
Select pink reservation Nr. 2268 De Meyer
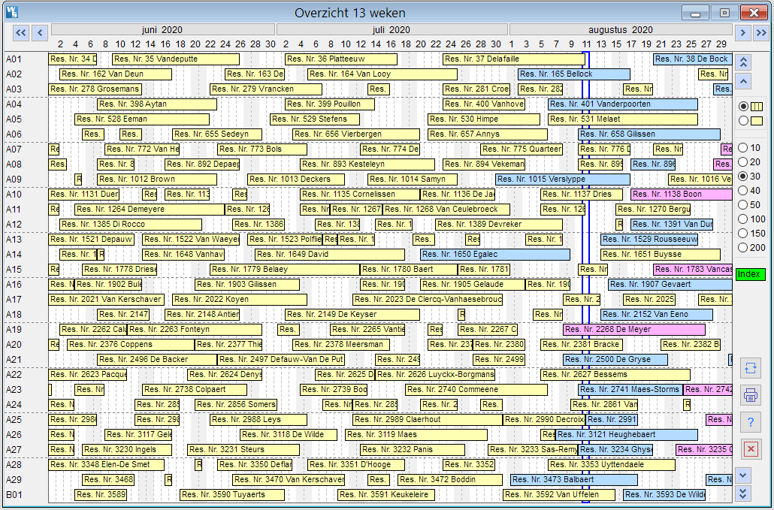click(x=633, y=330)
